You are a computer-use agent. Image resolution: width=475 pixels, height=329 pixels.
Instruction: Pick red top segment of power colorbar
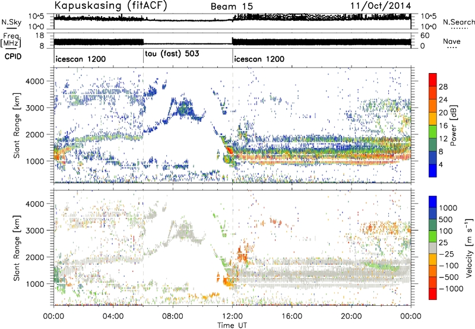coord(433,80)
